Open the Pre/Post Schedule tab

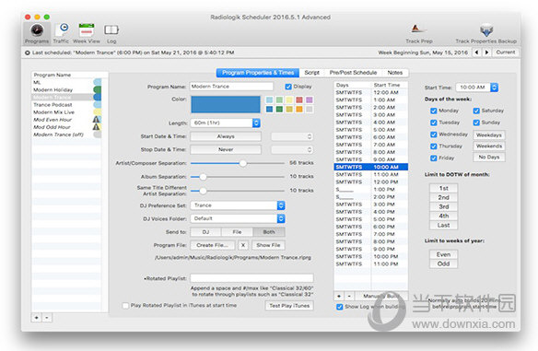pyautogui.click(x=353, y=73)
